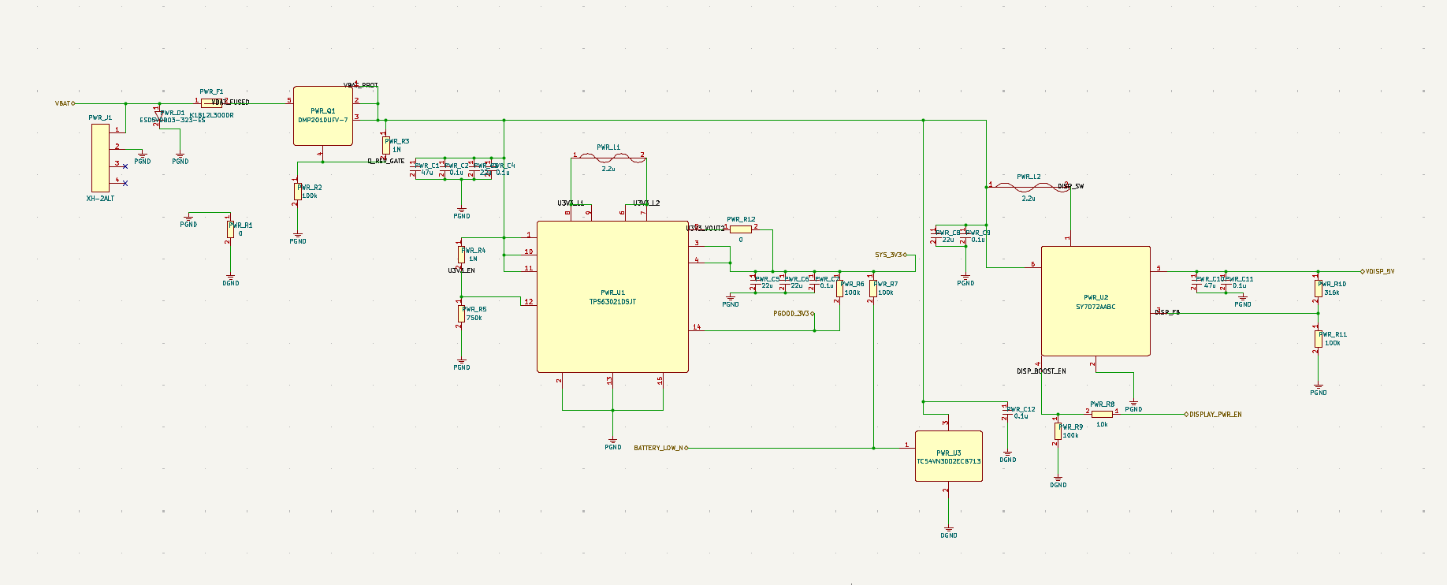Viewport: 1447px width, 585px height.
Task: Click the no-connect X on PWR_J1 pin 3
Action: (125, 166)
